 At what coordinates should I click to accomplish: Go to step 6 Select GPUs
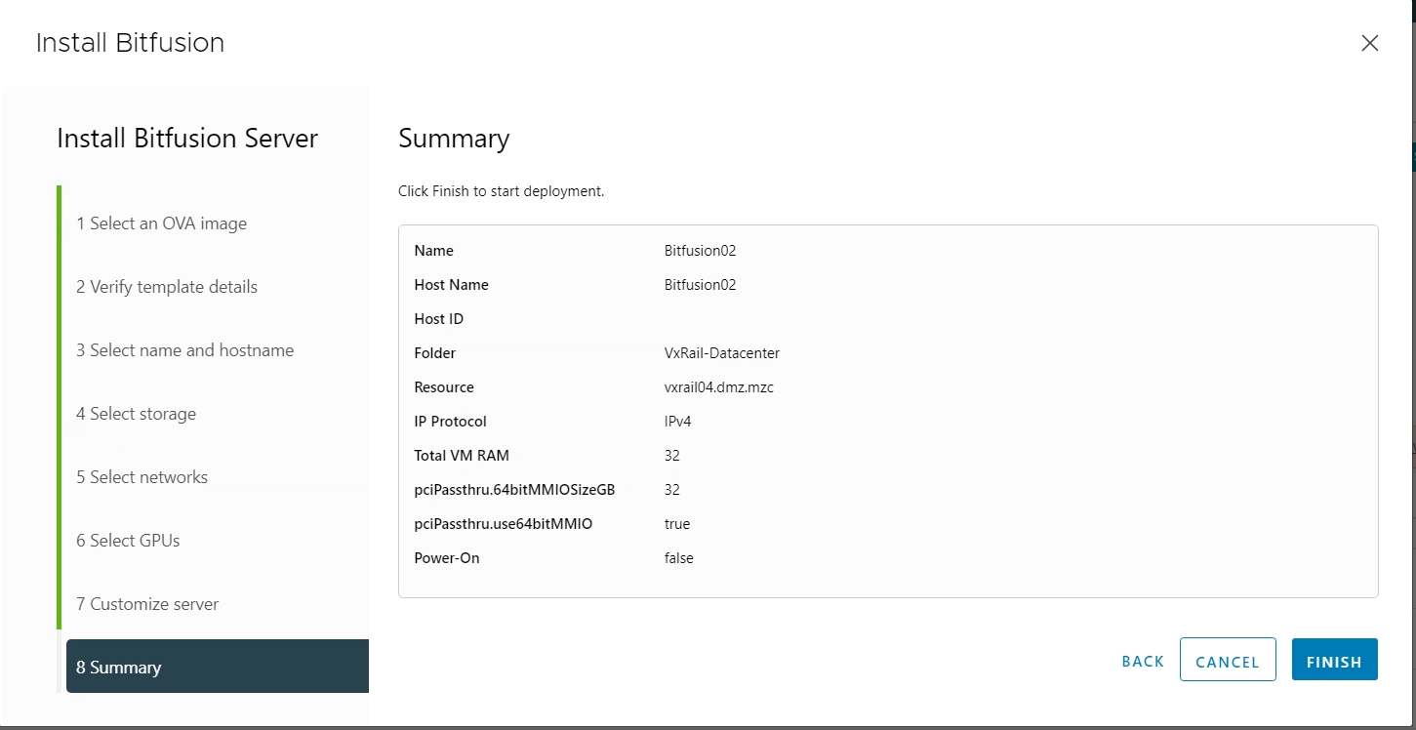tap(129, 541)
